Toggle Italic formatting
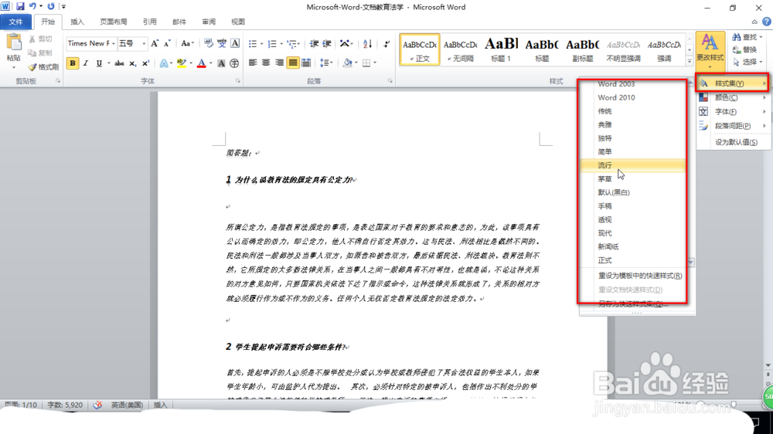Image resolution: width=773 pixels, height=434 pixels. 85,63
